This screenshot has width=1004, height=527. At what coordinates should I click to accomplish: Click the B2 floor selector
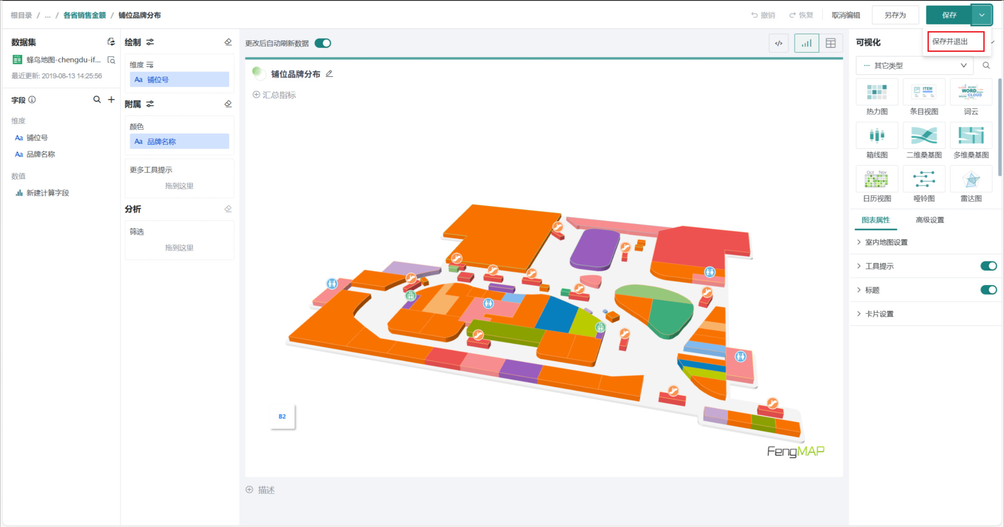click(282, 416)
